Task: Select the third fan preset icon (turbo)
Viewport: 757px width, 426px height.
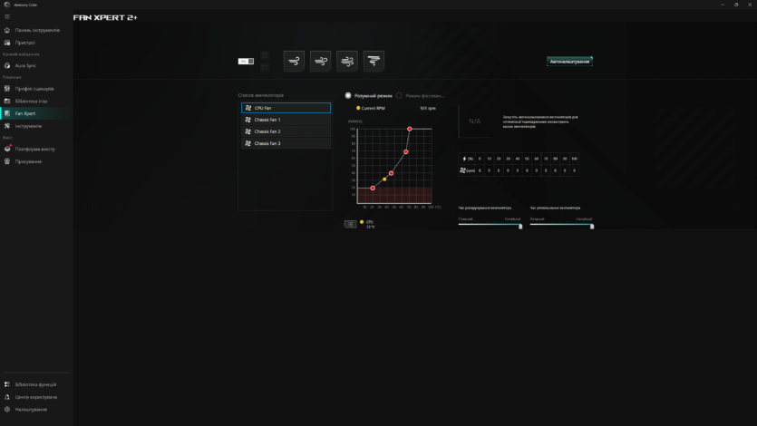Action: (x=347, y=61)
